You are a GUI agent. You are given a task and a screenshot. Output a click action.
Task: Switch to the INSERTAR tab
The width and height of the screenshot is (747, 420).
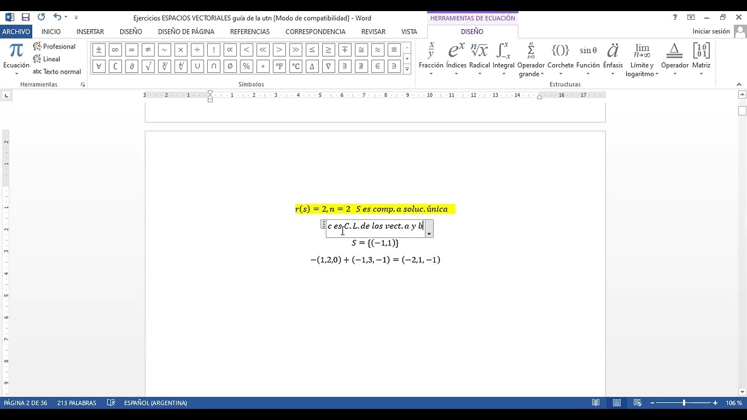pyautogui.click(x=90, y=32)
